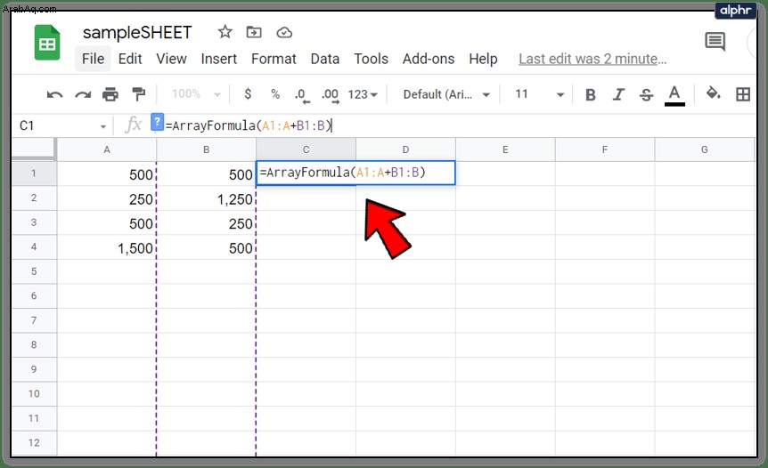Screen dimensions: 768x468
Task: Select column B header
Action: 206,149
